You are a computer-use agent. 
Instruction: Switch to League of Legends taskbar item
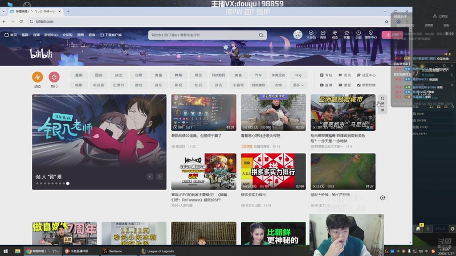[158, 251]
